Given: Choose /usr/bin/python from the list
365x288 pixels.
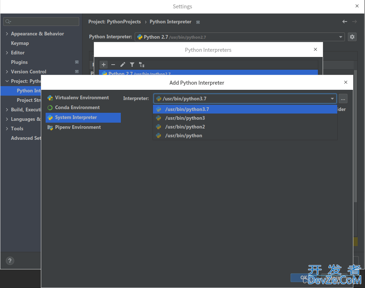Looking at the screenshot, I should [245, 136].
